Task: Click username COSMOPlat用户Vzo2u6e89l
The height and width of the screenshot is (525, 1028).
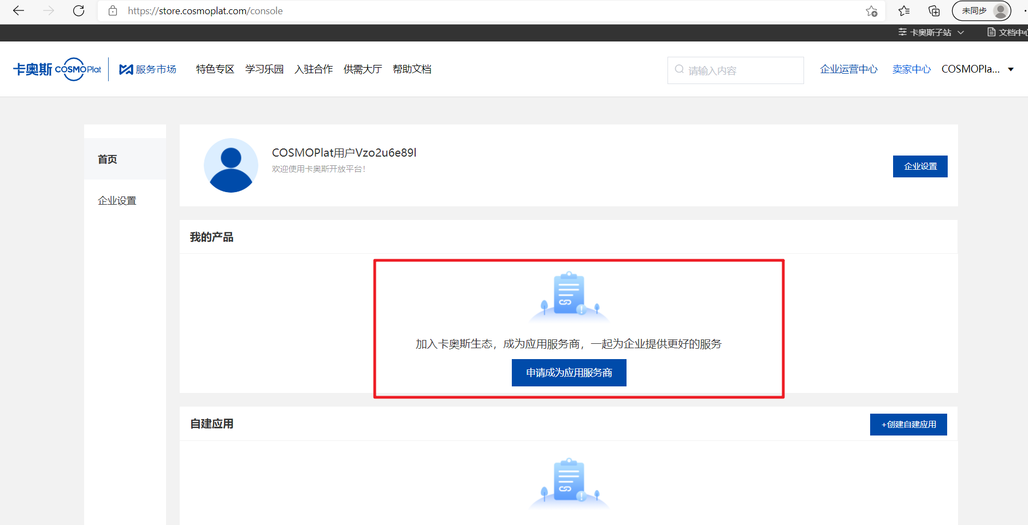Action: tap(344, 153)
